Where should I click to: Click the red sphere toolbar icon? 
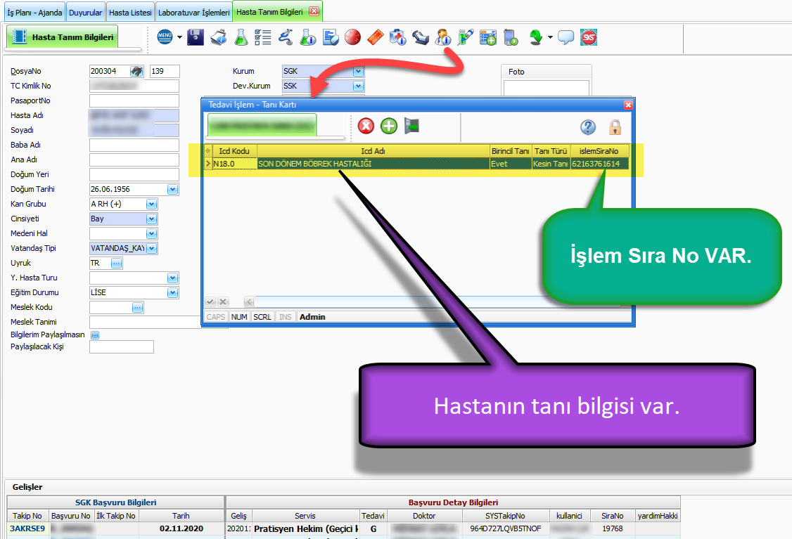click(352, 37)
